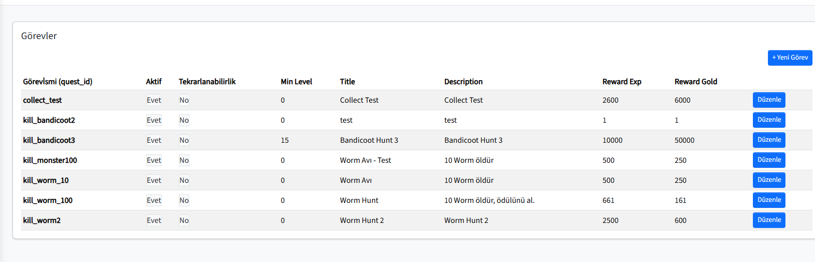Select the description '10 Worm öldür, ödülünü al.'

click(x=489, y=200)
